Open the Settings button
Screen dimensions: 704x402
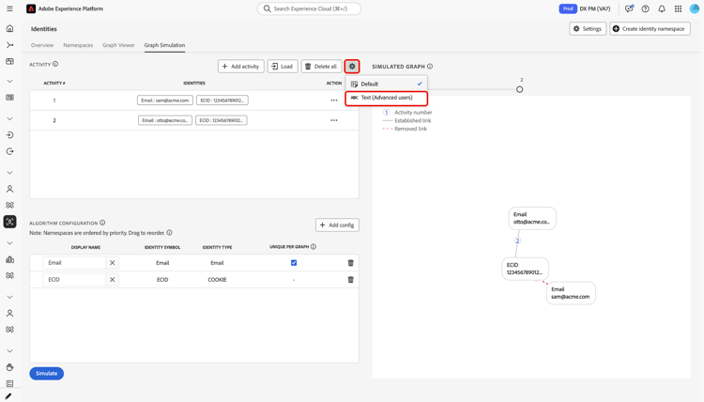coord(588,29)
